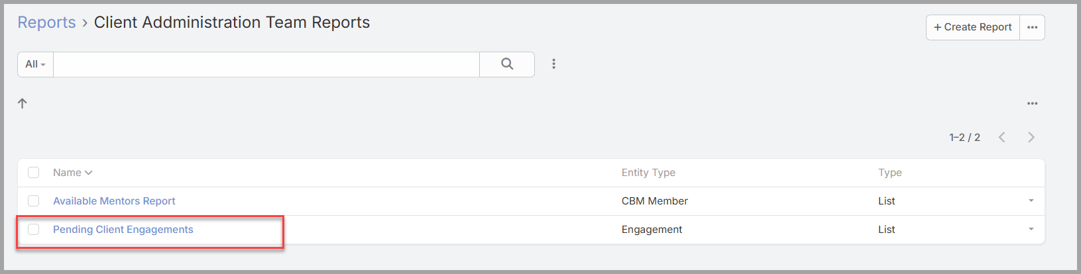Go to the next page of results
Screen dimensions: 1081x274
coord(1031,137)
